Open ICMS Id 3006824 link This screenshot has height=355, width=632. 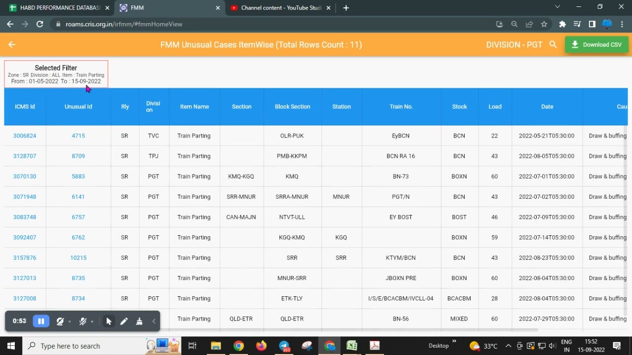[25, 136]
